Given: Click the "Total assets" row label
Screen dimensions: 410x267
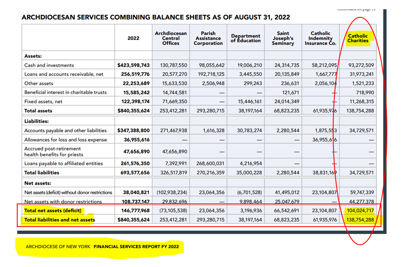Looking at the screenshot, I should [38, 111].
